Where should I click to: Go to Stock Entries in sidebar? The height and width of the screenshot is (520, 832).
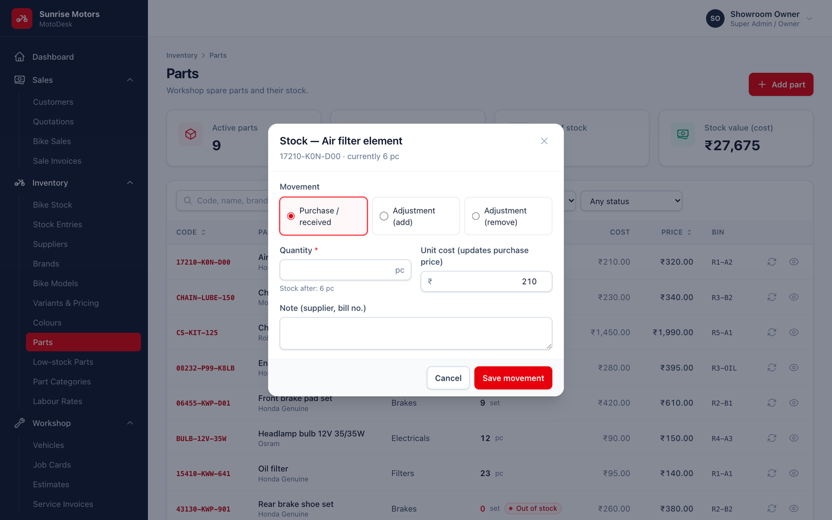coord(57,225)
